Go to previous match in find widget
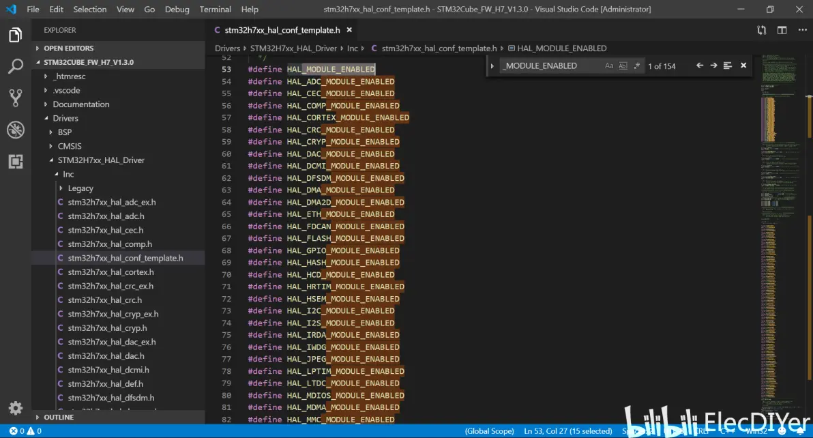The image size is (813, 438). 700,65
